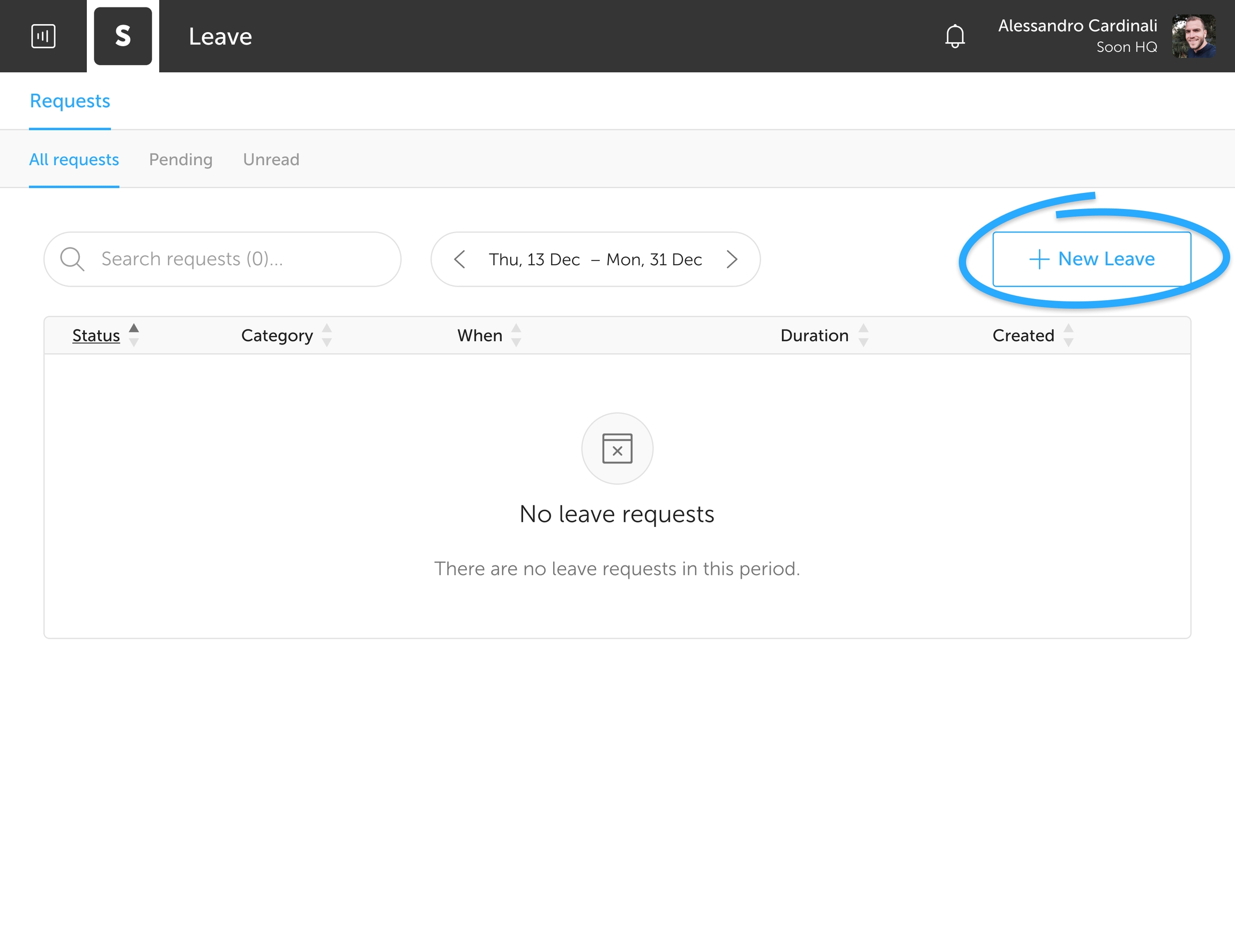
Task: Switch to the Pending tab
Action: [180, 160]
